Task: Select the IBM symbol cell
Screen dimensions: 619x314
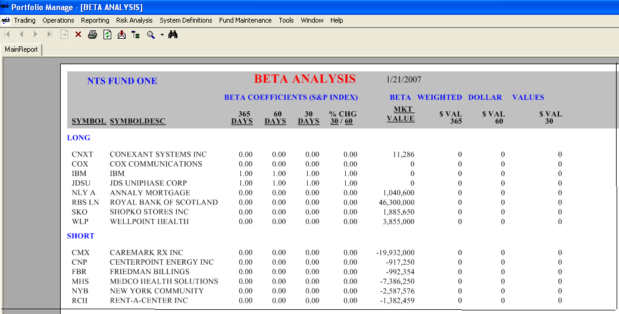Action: (x=79, y=173)
